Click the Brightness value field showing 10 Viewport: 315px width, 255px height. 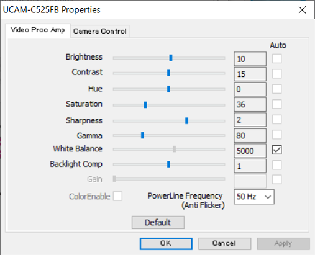[x=250, y=59]
